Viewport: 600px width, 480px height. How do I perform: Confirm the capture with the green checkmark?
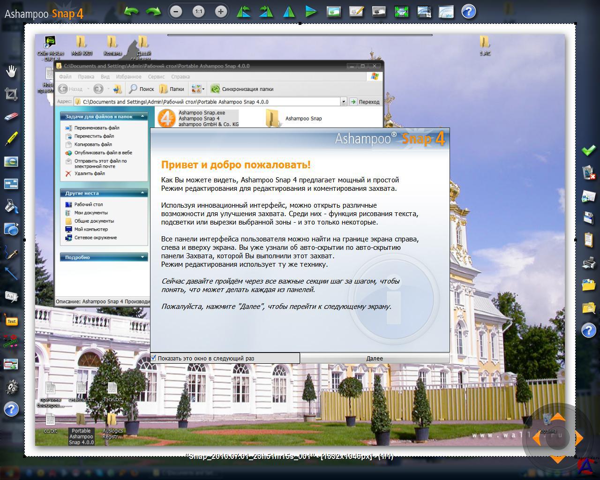pyautogui.click(x=588, y=150)
